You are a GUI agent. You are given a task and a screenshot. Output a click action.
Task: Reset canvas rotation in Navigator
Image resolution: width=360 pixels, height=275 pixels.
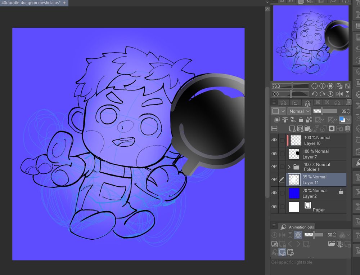coord(330,94)
